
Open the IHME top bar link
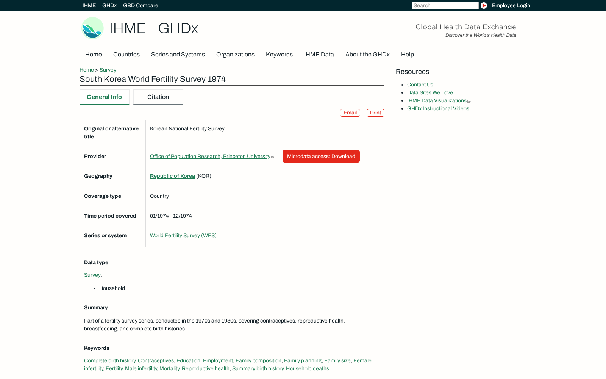pyautogui.click(x=89, y=5)
